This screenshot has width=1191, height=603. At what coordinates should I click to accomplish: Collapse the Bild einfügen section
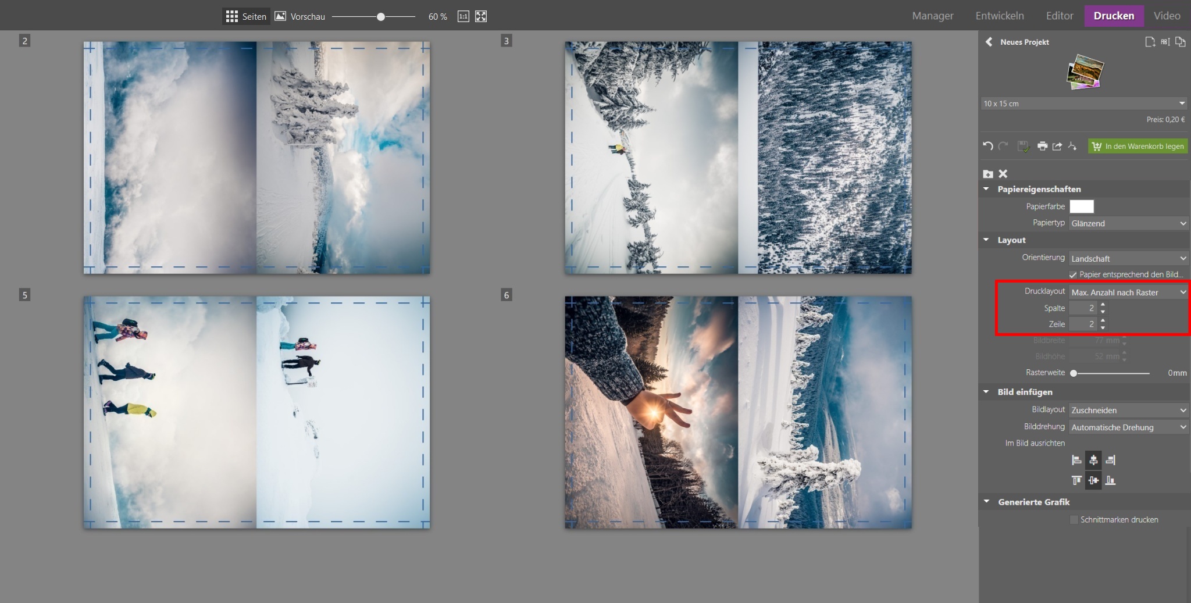(x=986, y=392)
